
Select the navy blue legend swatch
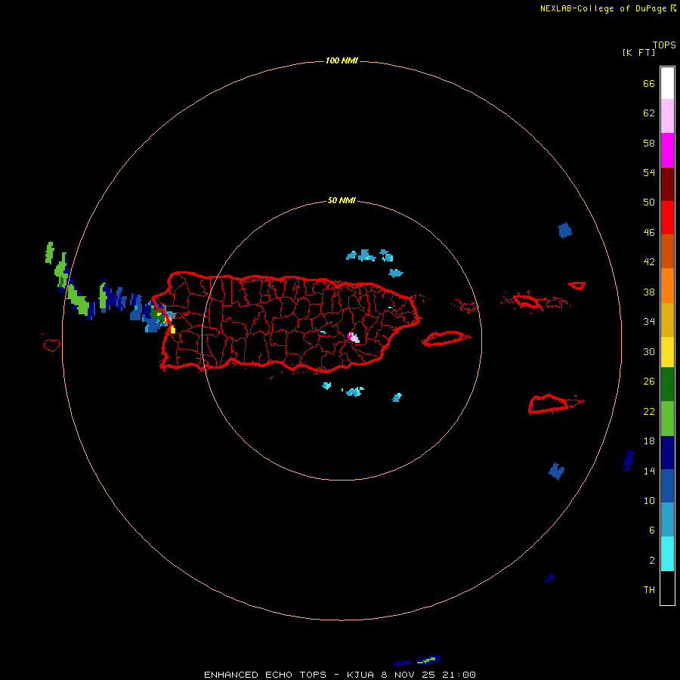[667, 453]
